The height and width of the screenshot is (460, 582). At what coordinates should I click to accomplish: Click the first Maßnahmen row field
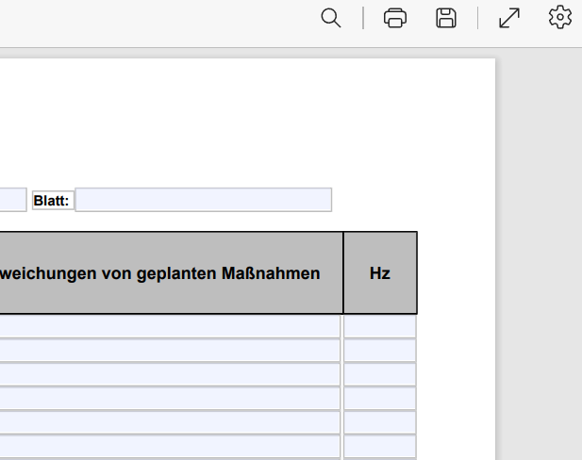click(169, 326)
